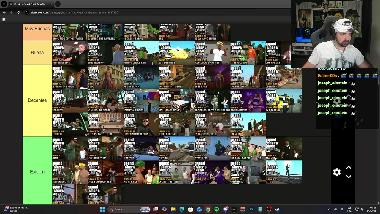Open site information icon in address bar
380x214 pixels.
click(x=27, y=12)
